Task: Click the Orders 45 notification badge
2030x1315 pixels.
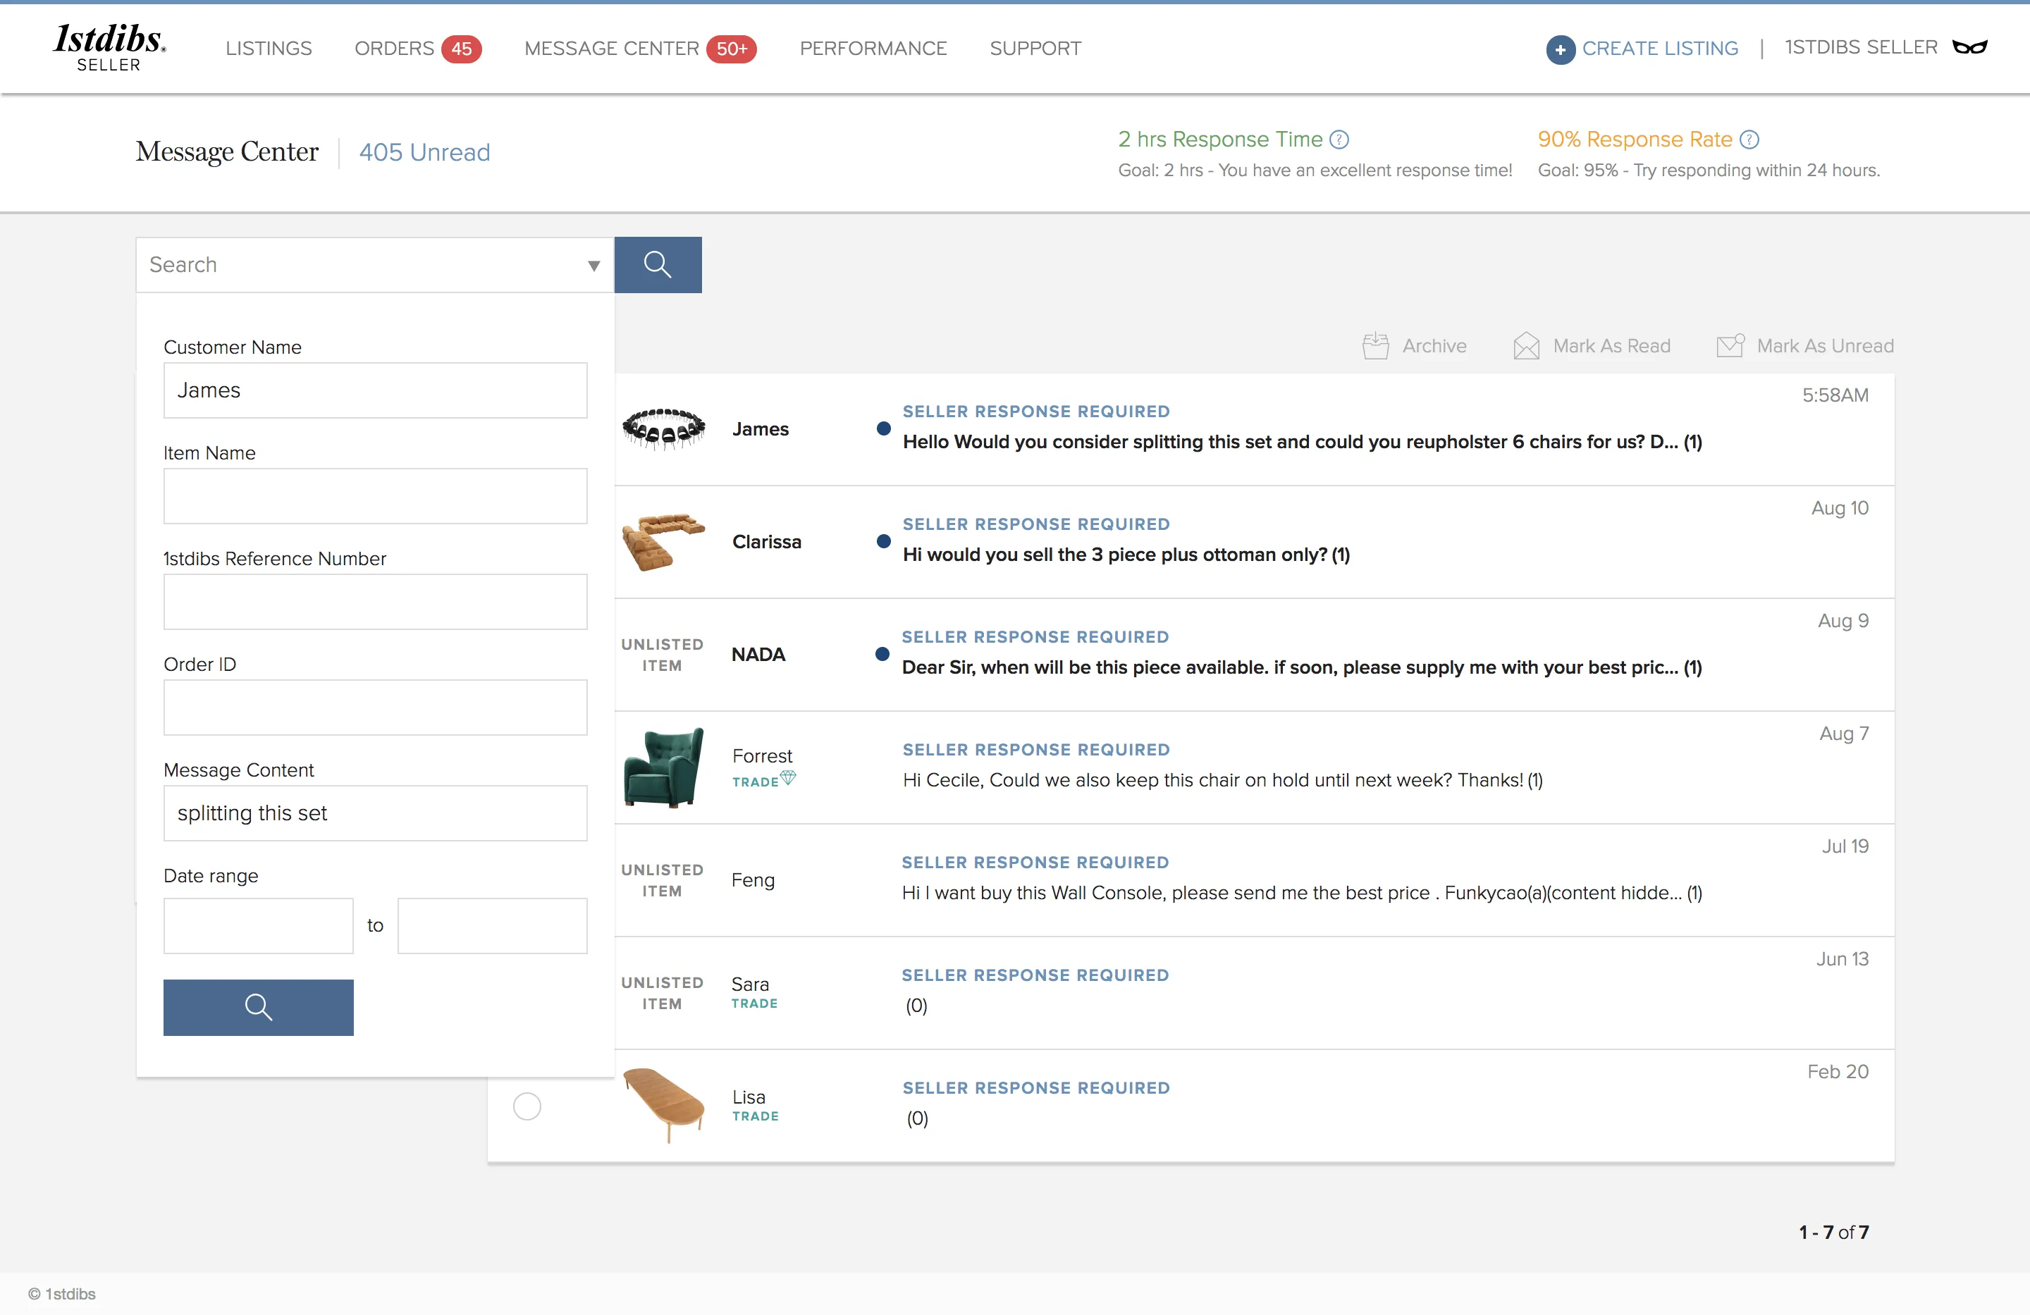Action: pos(462,49)
